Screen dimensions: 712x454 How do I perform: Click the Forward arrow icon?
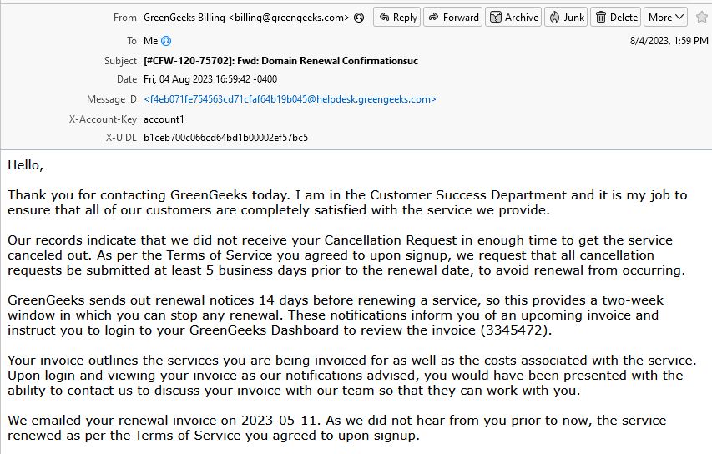point(434,18)
